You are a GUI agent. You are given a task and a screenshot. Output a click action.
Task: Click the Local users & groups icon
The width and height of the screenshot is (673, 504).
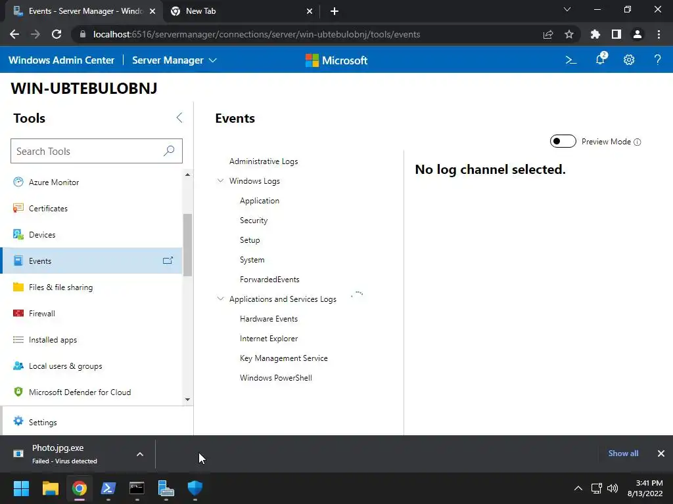click(x=18, y=366)
